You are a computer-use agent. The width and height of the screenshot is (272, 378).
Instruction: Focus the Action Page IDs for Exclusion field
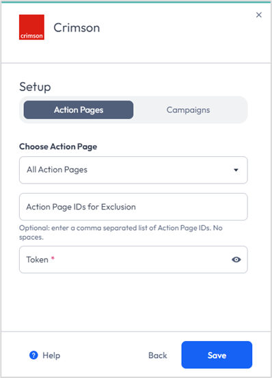(x=133, y=207)
